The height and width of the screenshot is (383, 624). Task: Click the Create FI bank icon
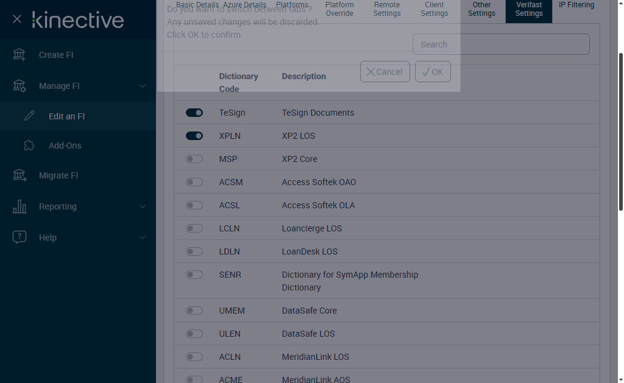point(19,54)
